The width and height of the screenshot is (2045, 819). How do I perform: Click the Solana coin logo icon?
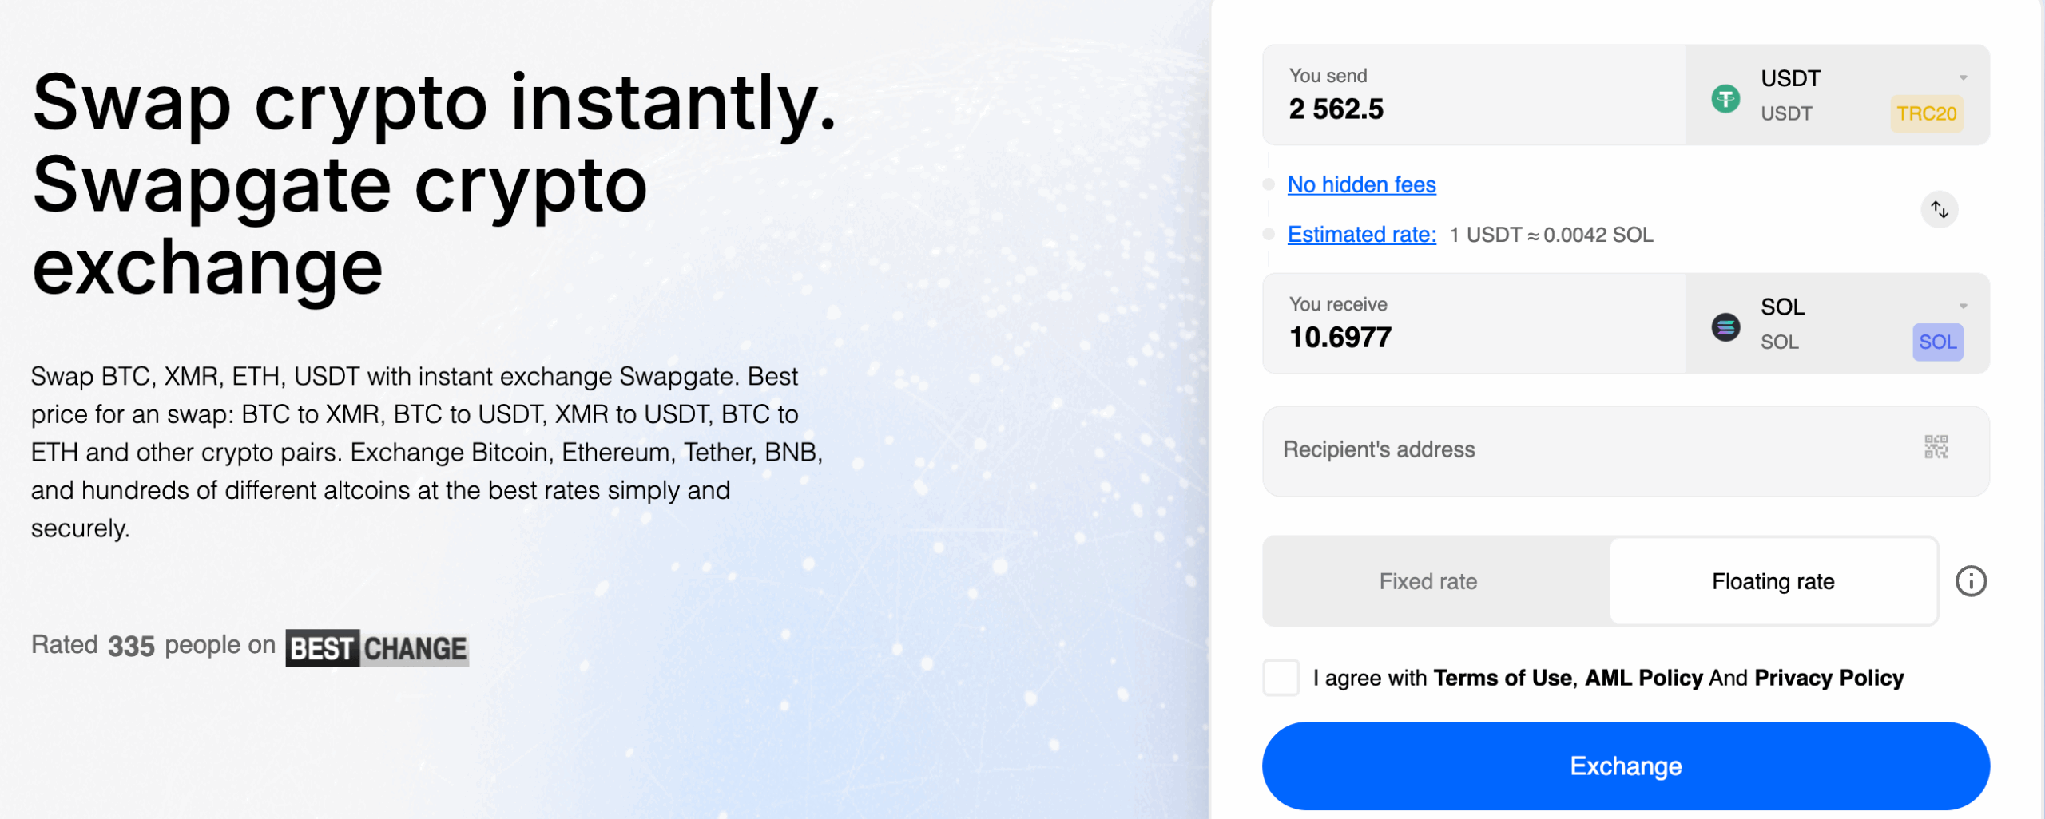coord(1725,327)
